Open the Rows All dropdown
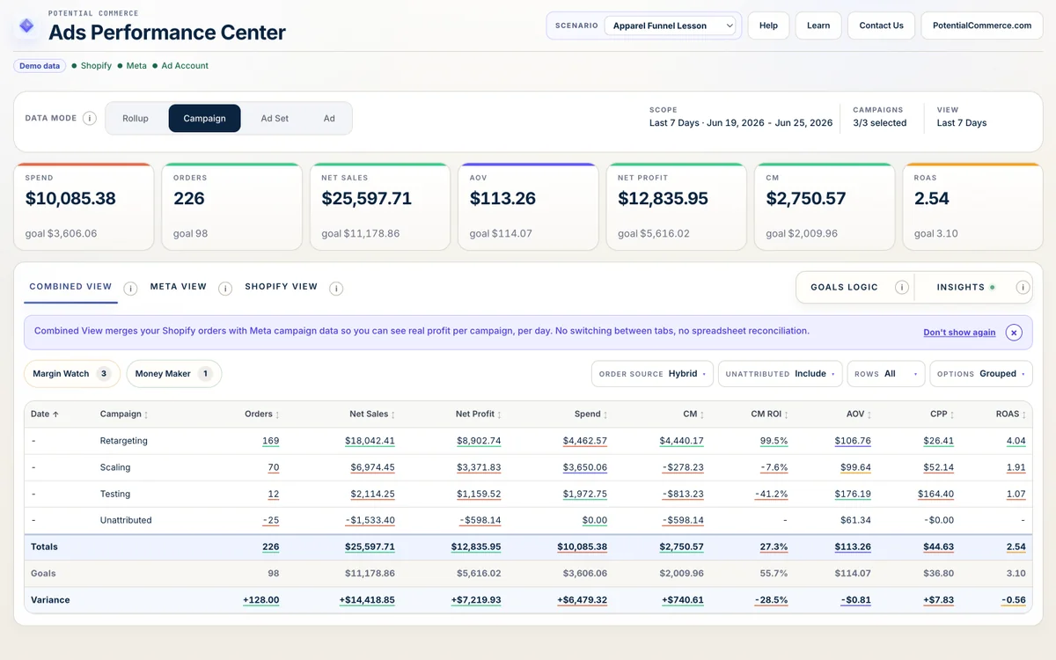 886,374
